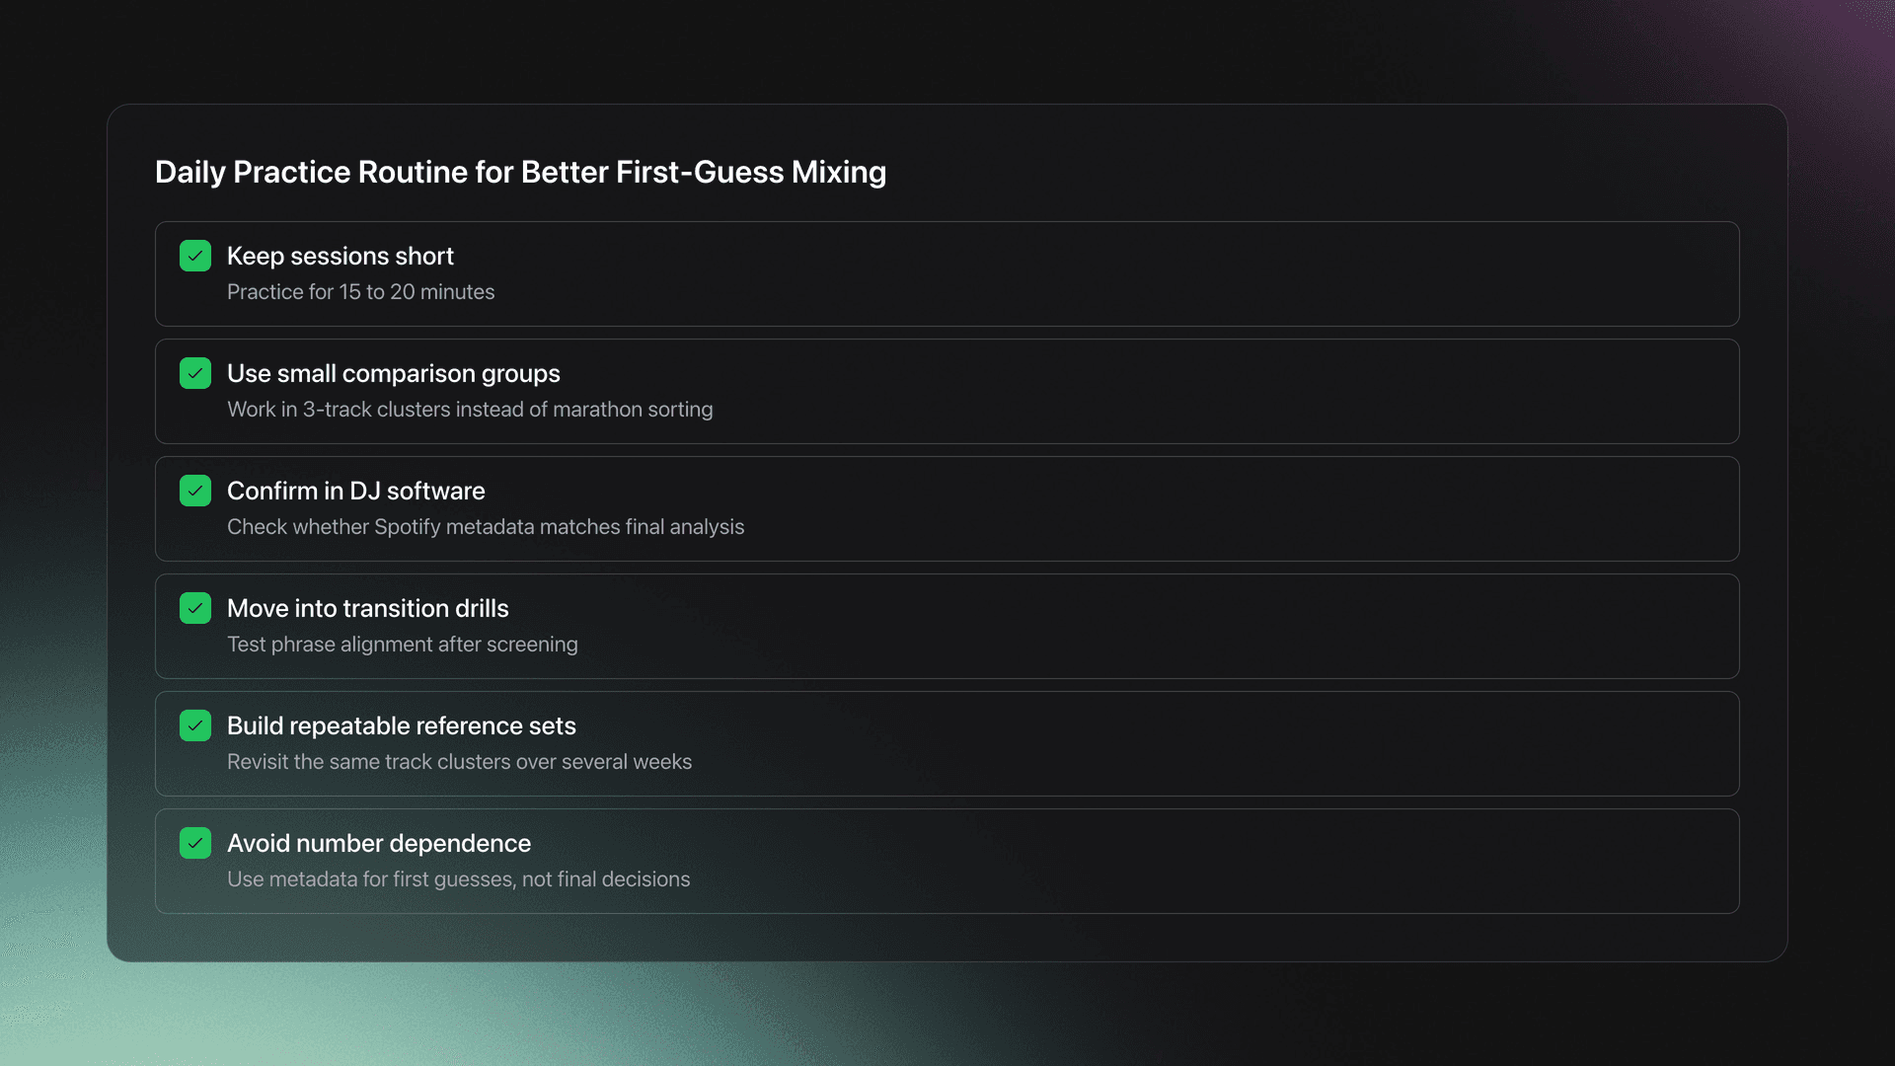This screenshot has width=1895, height=1066.
Task: Click the Daily Practice Routine heading
Action: (x=520, y=172)
